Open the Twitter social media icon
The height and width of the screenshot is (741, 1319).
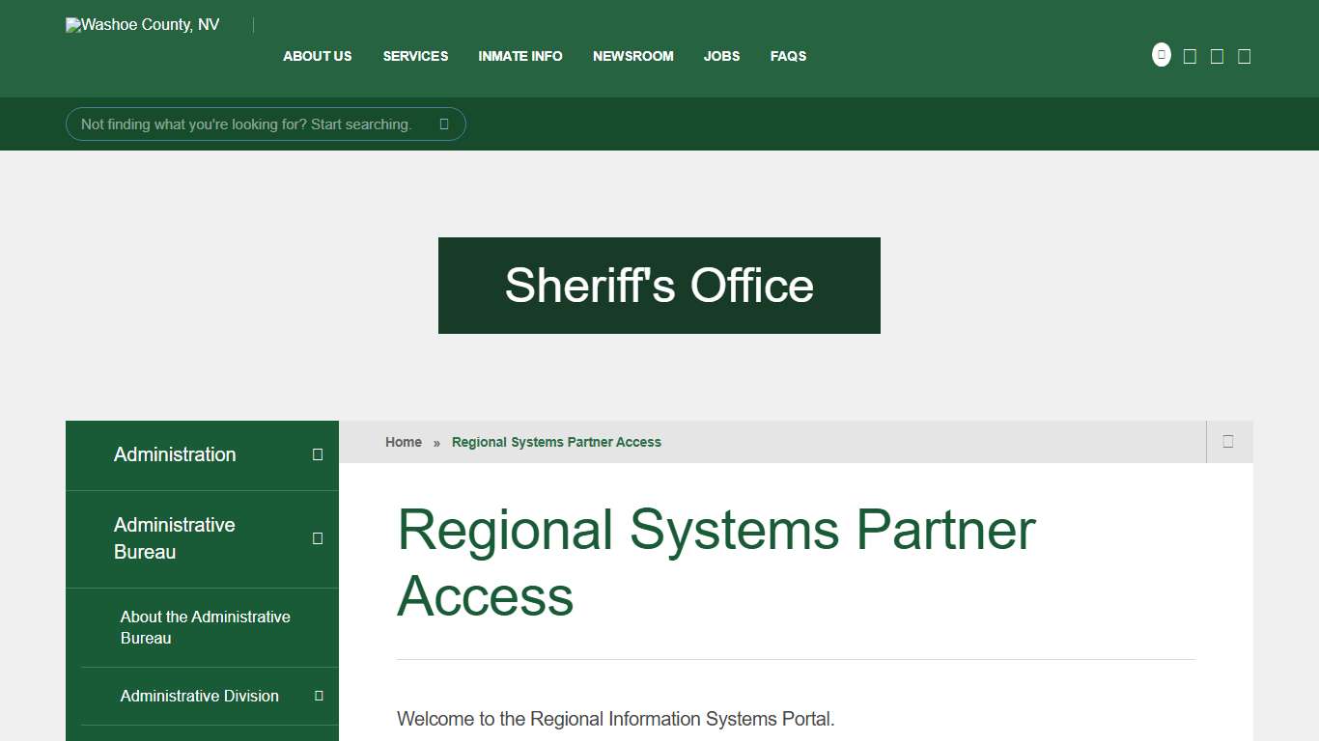tap(1216, 55)
